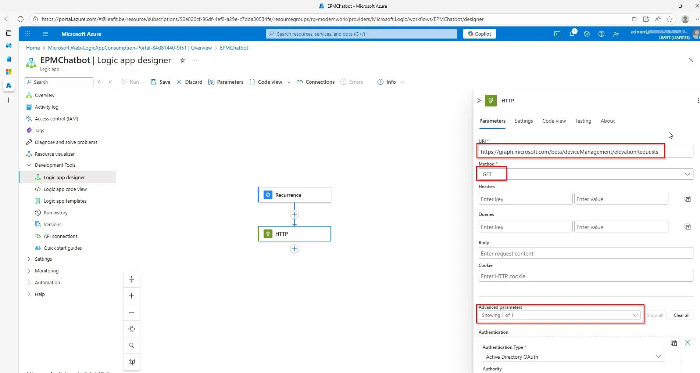
Task: Open Versions menu item
Action: tap(52, 224)
